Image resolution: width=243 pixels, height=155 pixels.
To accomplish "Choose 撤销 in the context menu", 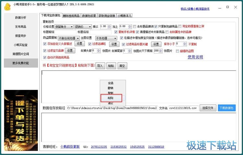I will [x=111, y=88].
